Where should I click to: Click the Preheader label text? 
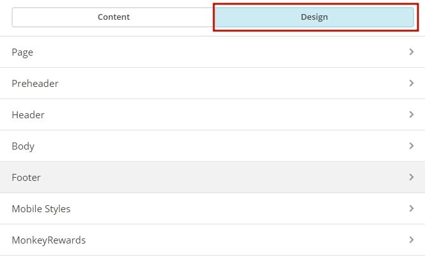(35, 84)
